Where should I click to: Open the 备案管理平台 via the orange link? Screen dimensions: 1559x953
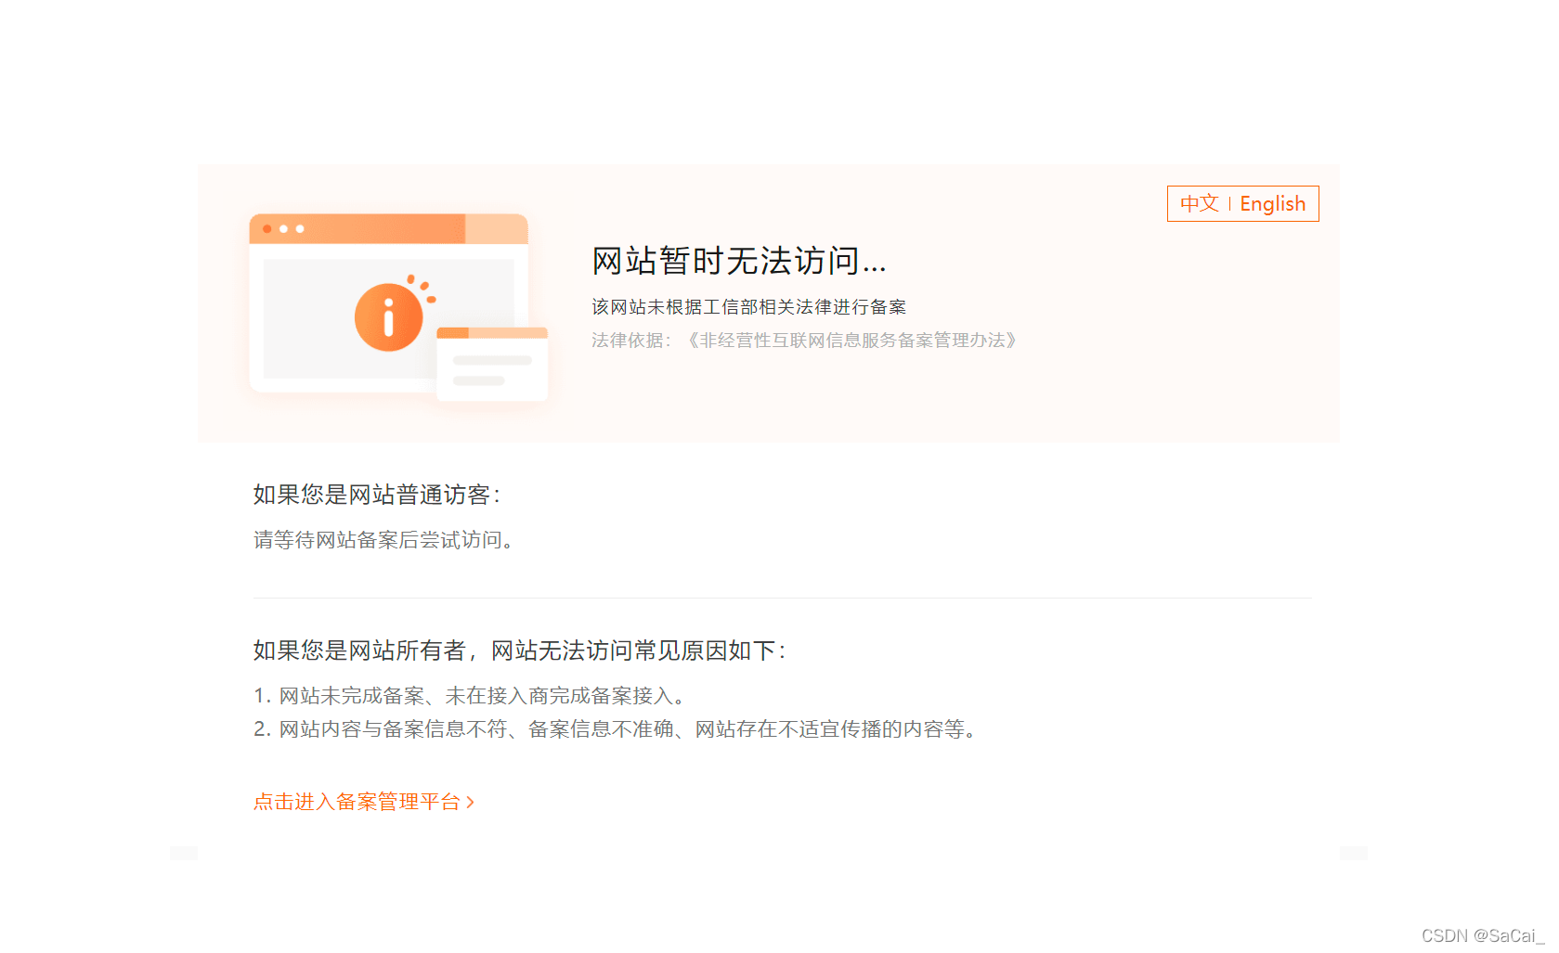click(x=357, y=802)
